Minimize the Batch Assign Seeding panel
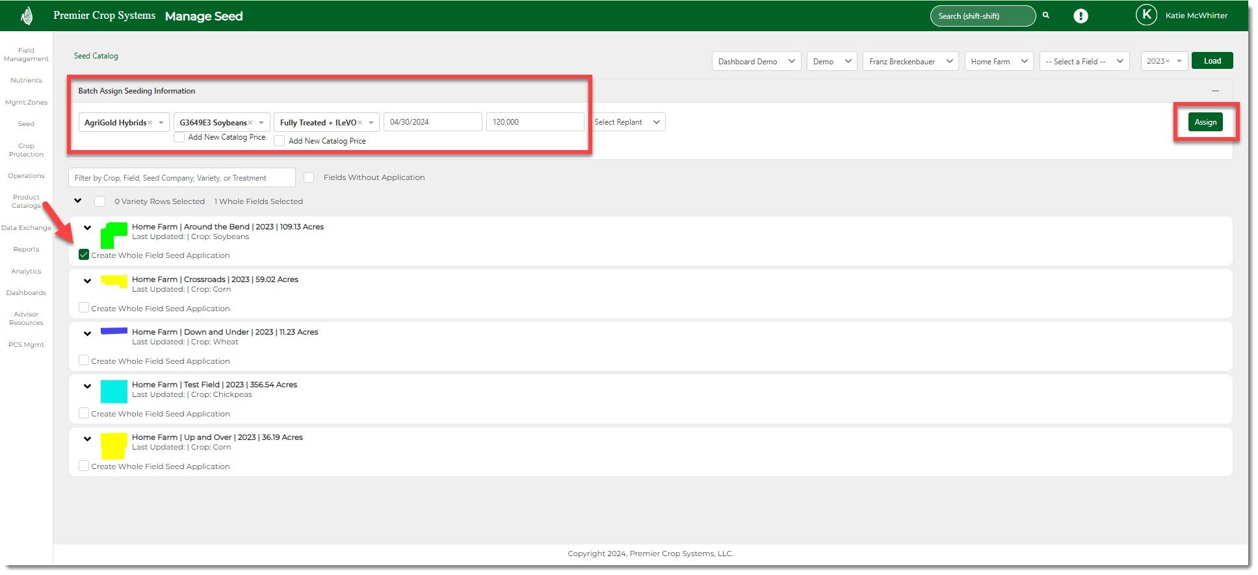This screenshot has width=1258, height=575. point(1215,91)
